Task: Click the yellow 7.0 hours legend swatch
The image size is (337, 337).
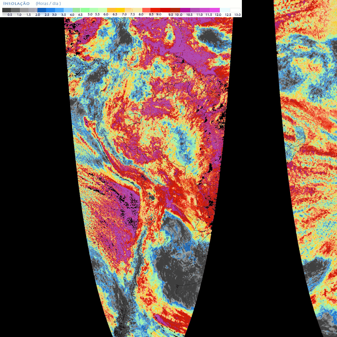Action: point(120,10)
